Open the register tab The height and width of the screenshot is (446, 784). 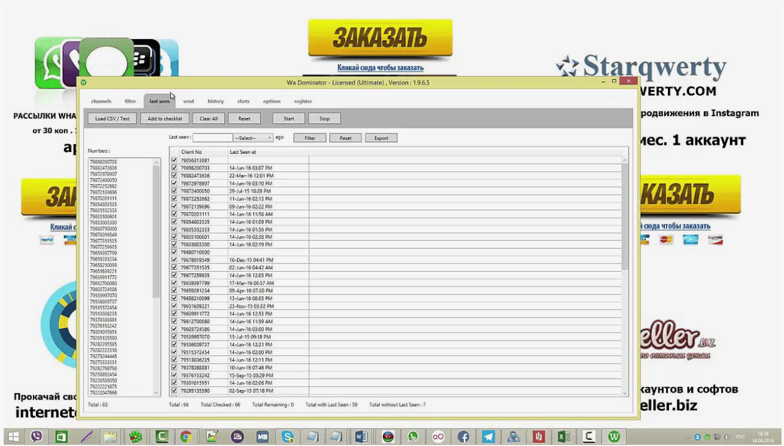pyautogui.click(x=303, y=101)
